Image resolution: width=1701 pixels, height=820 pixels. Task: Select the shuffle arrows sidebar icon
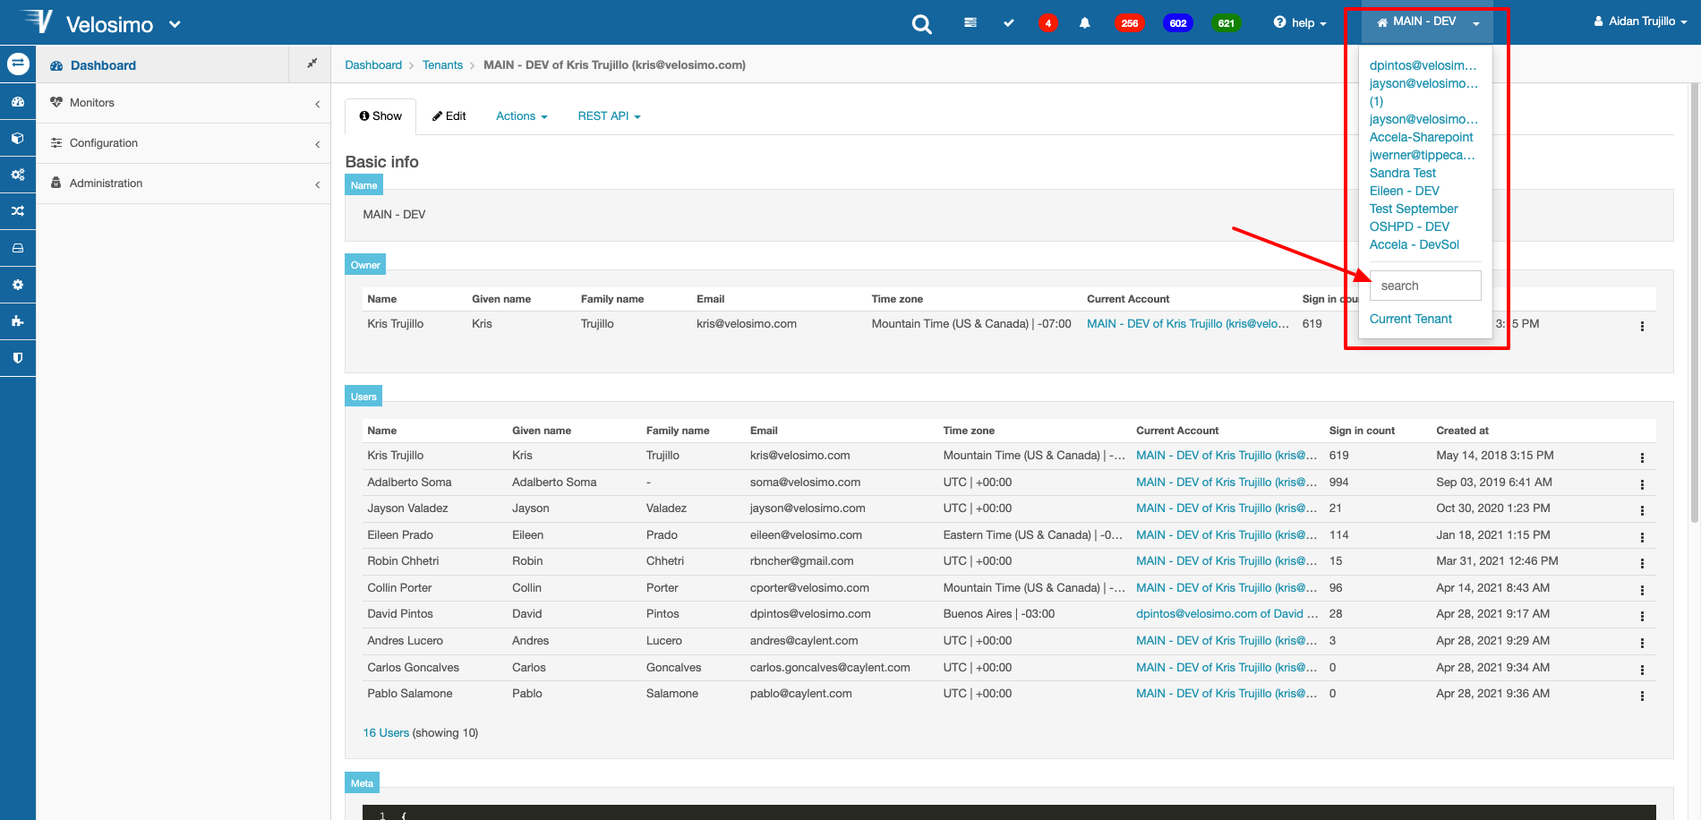point(18,211)
